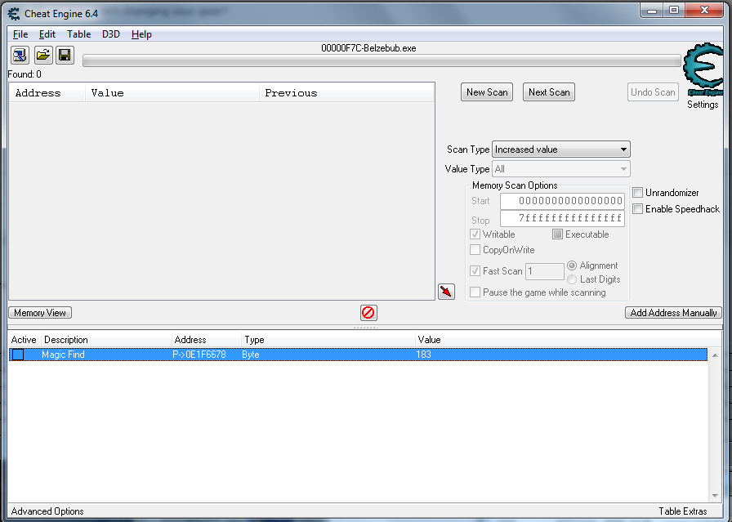The image size is (732, 522).
Task: Click the Type column header
Action: (x=328, y=340)
